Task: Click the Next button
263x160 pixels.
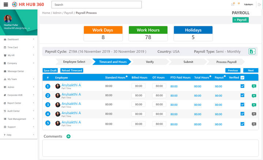Action: pyautogui.click(x=251, y=71)
